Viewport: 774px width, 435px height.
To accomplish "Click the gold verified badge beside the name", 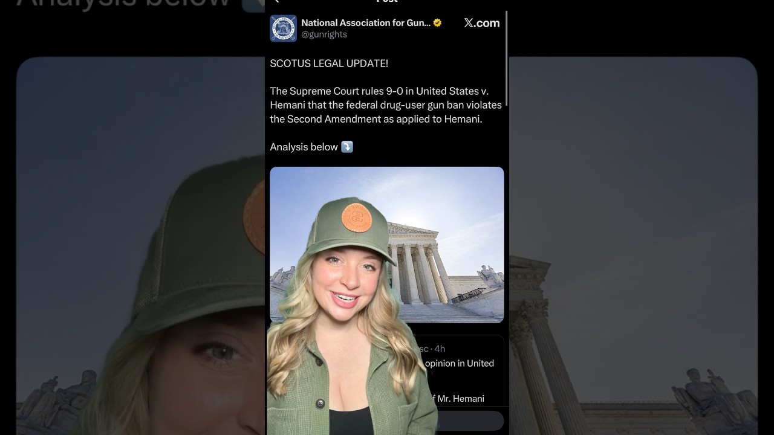I will 437,23.
